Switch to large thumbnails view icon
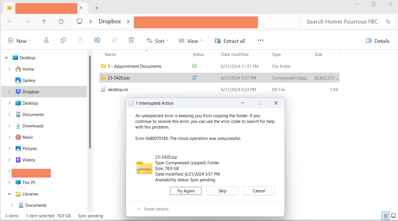The width and height of the screenshot is (398, 221). point(393,216)
